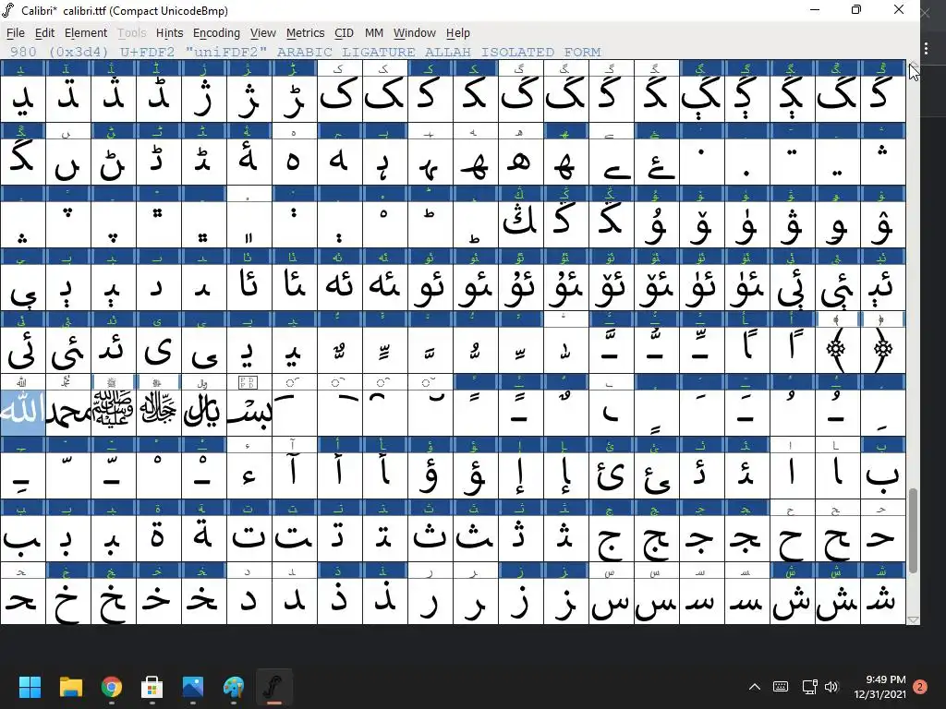This screenshot has height=709, width=946.
Task: Open the clock showing 9:49 PM
Action: (x=880, y=687)
